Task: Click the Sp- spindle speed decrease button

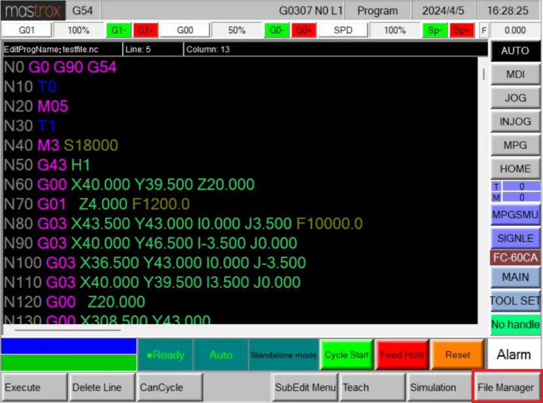Action: pyautogui.click(x=434, y=31)
